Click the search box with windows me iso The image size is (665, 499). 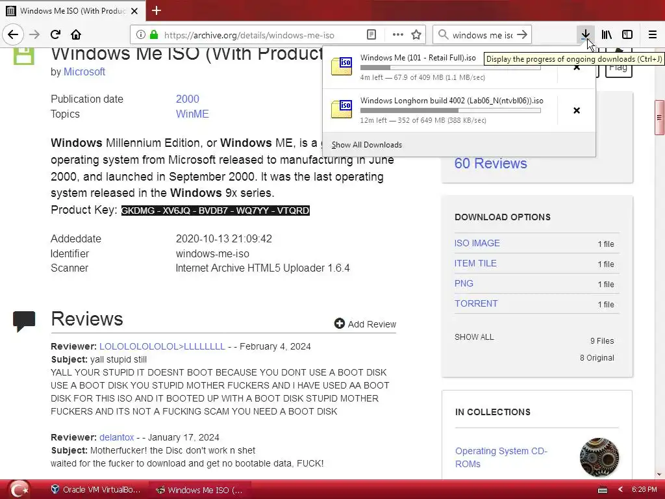tap(483, 35)
